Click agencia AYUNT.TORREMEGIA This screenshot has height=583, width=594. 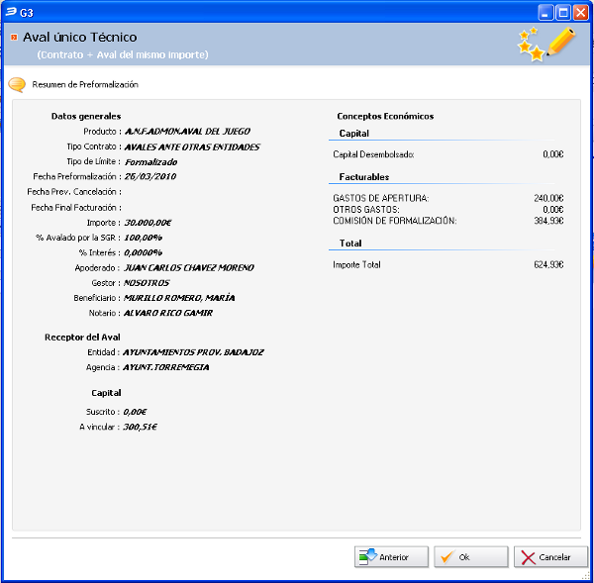(x=166, y=367)
